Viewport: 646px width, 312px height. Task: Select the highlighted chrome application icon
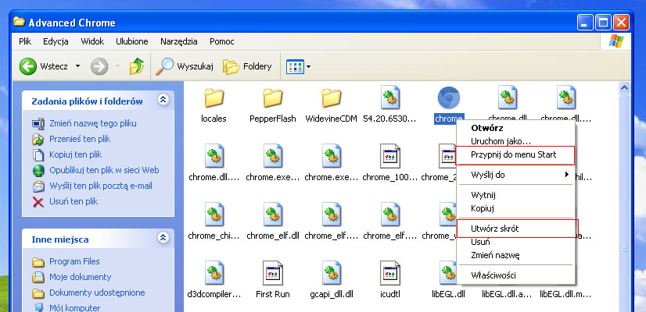pyautogui.click(x=449, y=97)
